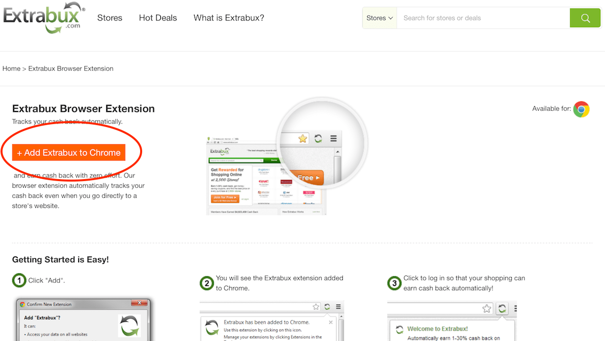Open the Stores navigation menu

click(109, 18)
